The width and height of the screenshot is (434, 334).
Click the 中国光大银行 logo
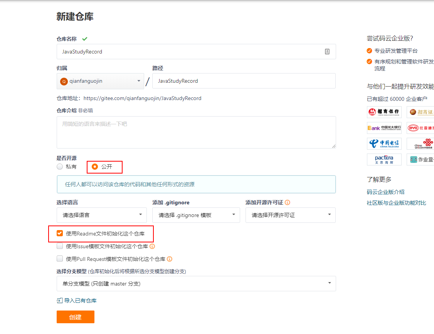pos(384,128)
